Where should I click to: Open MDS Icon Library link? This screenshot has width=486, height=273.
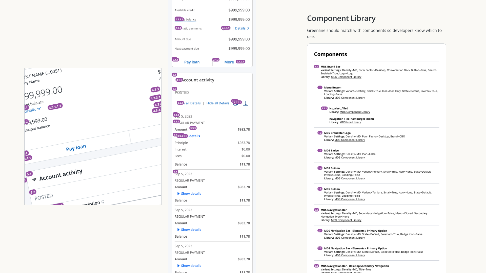(x=350, y=122)
